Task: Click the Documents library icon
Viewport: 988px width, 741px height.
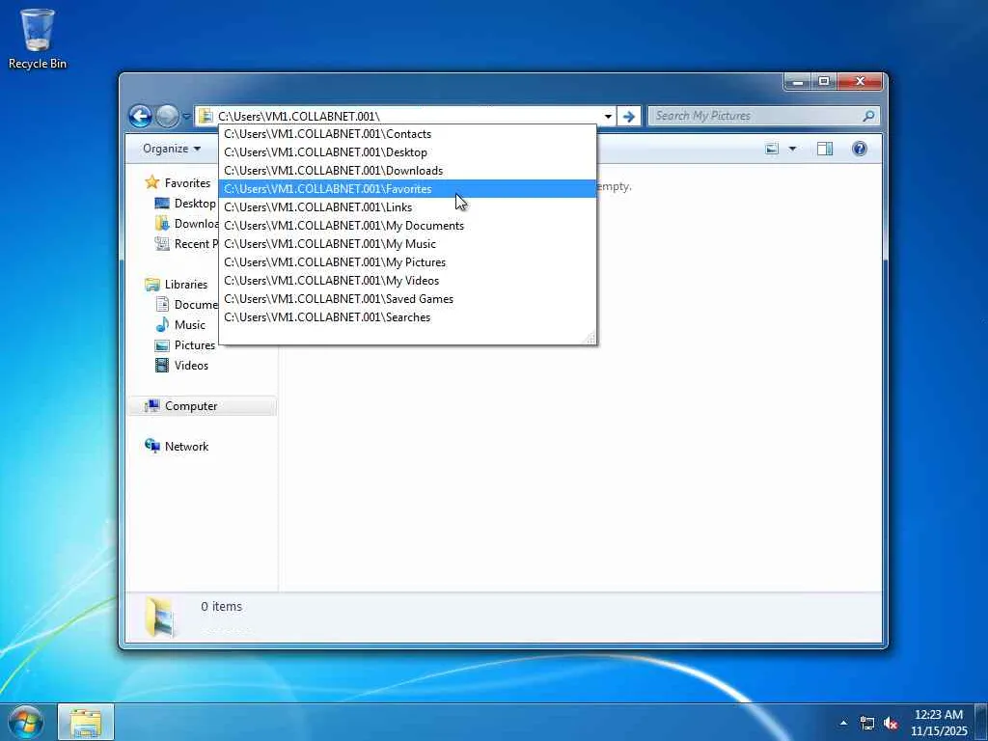Action: pyautogui.click(x=162, y=304)
